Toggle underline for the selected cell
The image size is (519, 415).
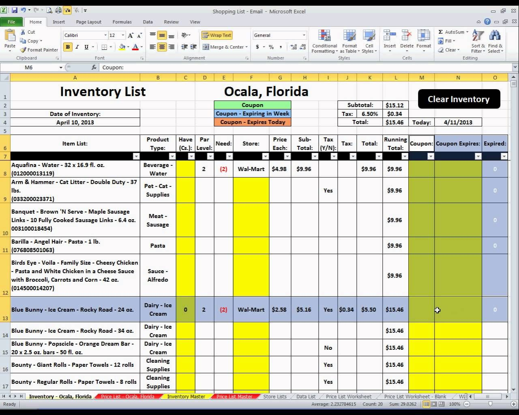(86, 47)
